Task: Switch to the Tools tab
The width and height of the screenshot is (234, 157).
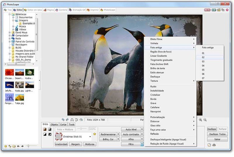Action: coord(72,124)
